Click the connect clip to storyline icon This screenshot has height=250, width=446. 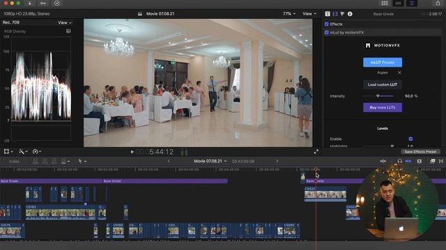pos(36,161)
